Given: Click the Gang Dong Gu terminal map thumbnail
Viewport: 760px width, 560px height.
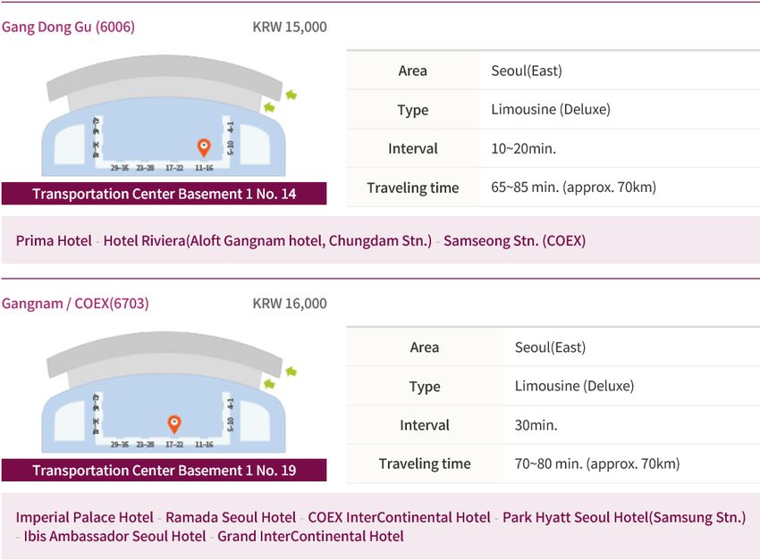Looking at the screenshot, I should (165, 116).
